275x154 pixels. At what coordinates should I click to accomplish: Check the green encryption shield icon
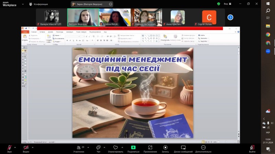219,4
